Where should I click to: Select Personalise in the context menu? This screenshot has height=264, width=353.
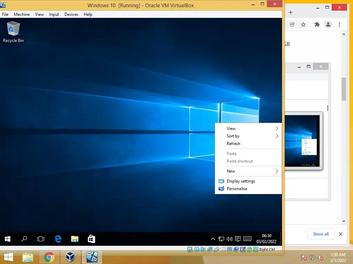pyautogui.click(x=248, y=189)
